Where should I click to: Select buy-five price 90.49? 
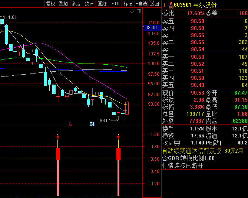pos(198,85)
